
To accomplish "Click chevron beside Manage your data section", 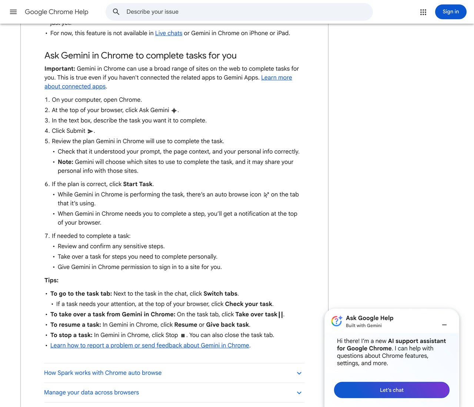I will pyautogui.click(x=299, y=393).
